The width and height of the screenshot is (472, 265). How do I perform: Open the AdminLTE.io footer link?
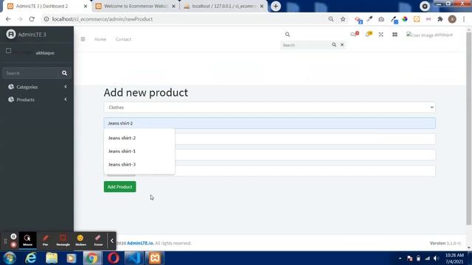pos(140,243)
